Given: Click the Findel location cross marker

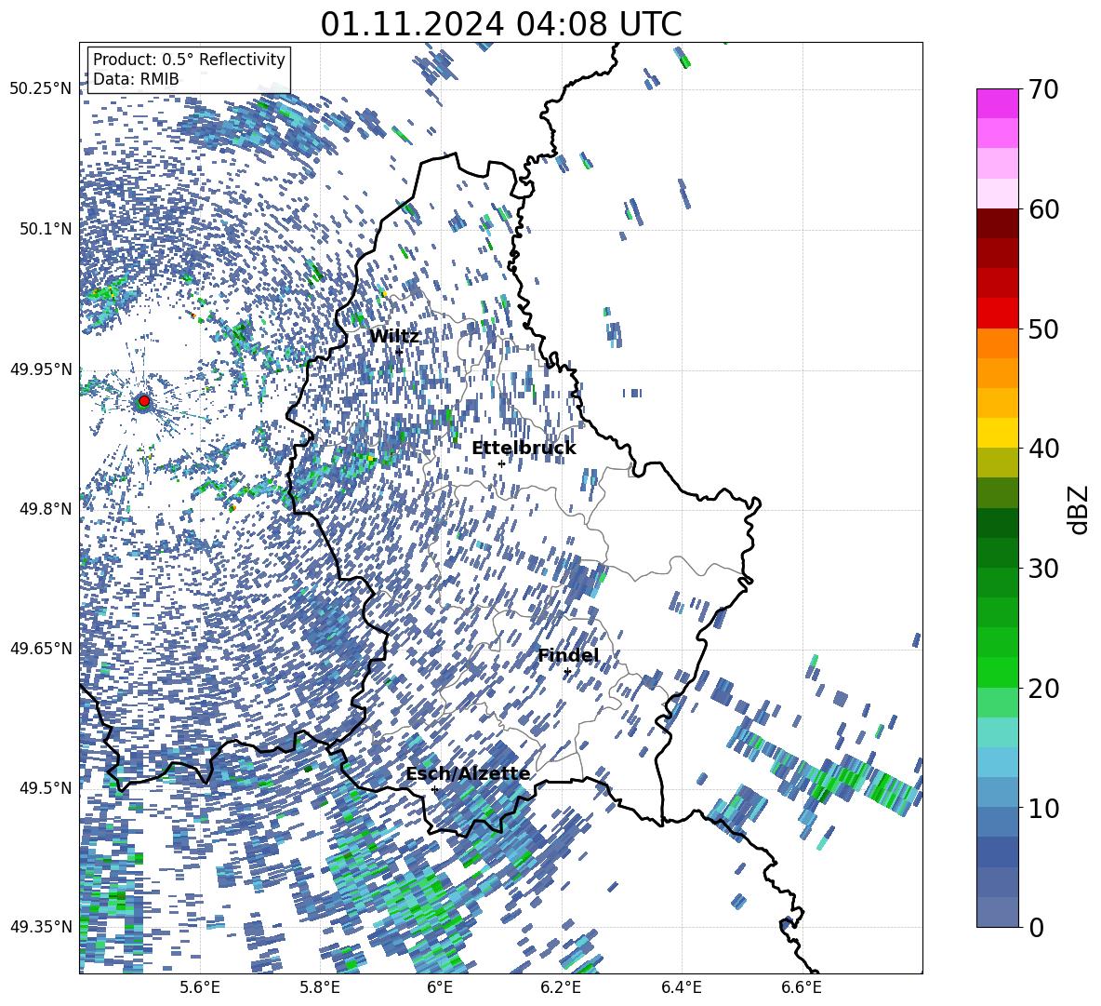Looking at the screenshot, I should [x=567, y=672].
